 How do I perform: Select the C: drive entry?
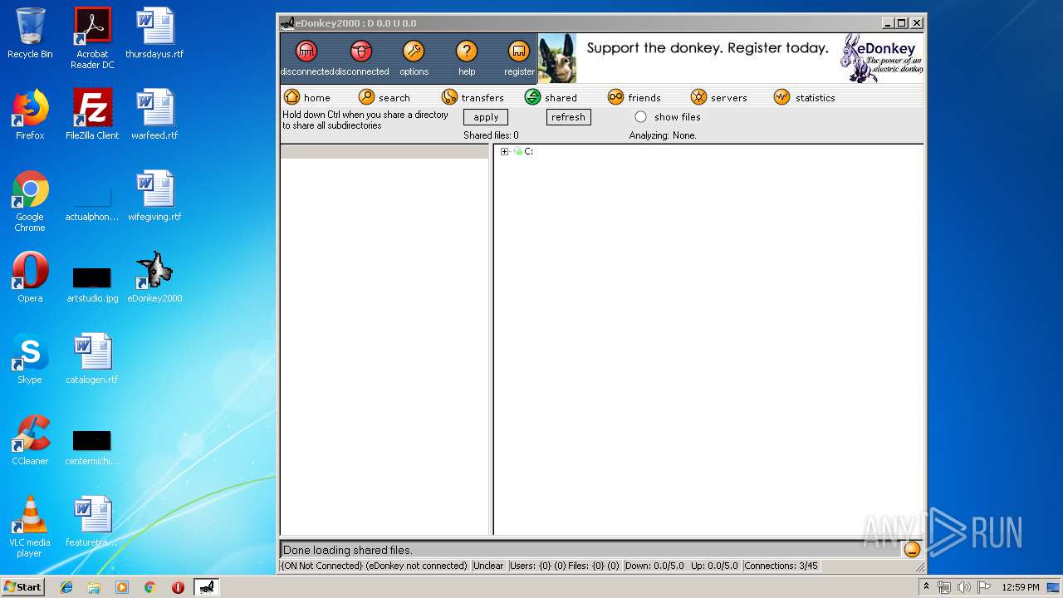528,151
